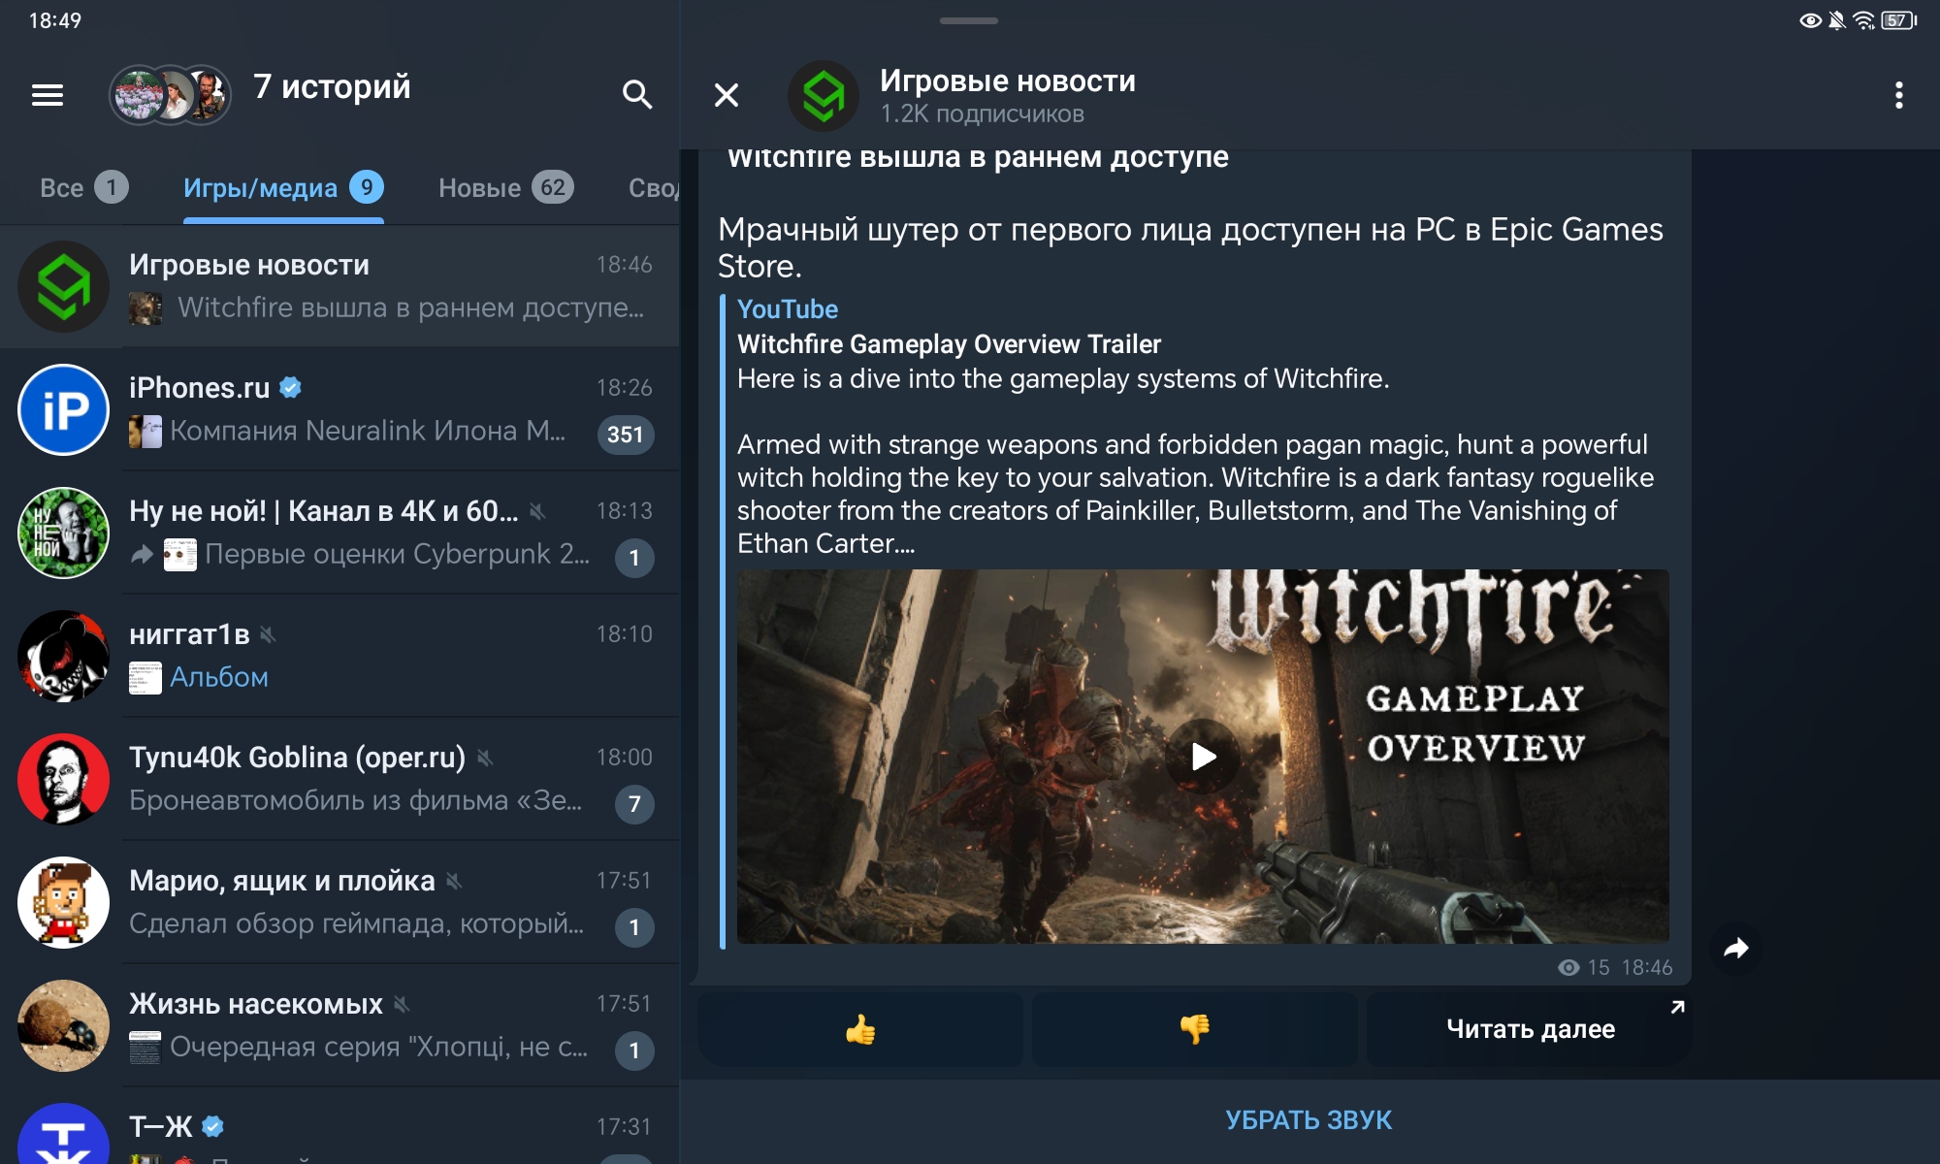Tap the verified badge next to Т—Ж
The image size is (1940, 1164).
coord(213,1126)
